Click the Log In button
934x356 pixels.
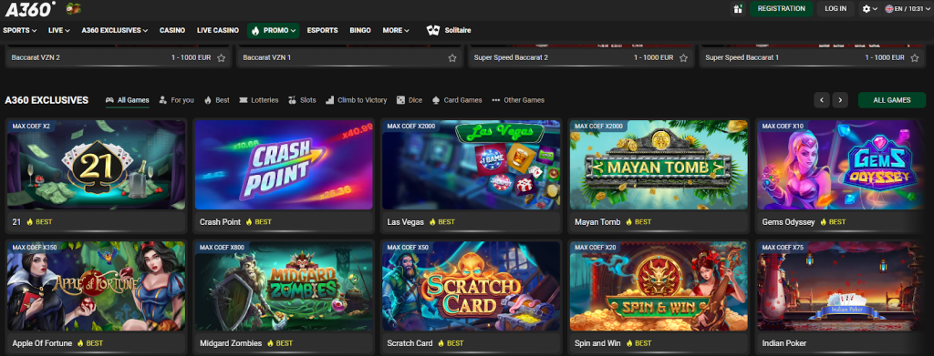pyautogui.click(x=835, y=9)
